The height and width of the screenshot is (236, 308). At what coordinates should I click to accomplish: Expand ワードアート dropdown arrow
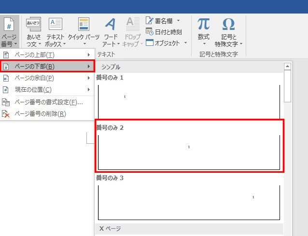pos(118,43)
